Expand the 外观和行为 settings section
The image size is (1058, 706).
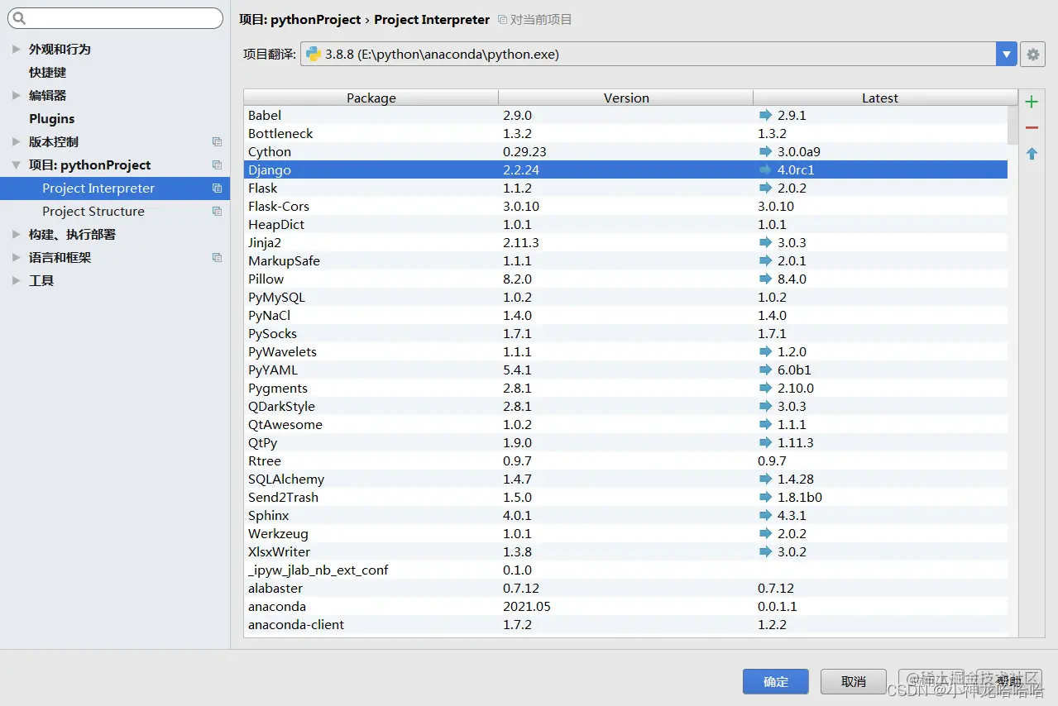(17, 50)
